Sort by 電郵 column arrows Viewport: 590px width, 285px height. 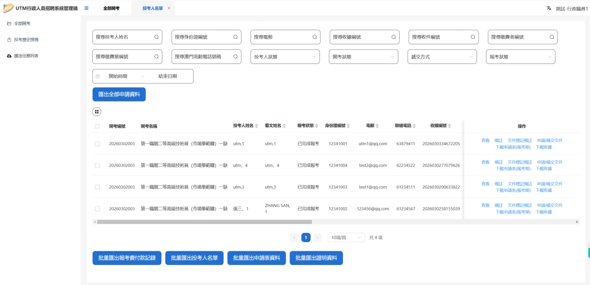[x=377, y=126]
